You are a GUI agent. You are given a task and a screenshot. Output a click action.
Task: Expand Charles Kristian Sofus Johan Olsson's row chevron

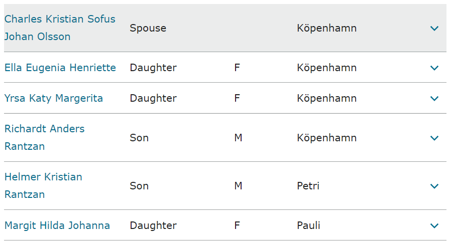[x=434, y=29]
